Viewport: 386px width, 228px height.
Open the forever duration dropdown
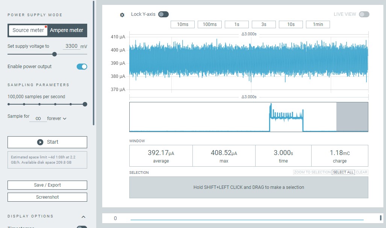click(57, 119)
